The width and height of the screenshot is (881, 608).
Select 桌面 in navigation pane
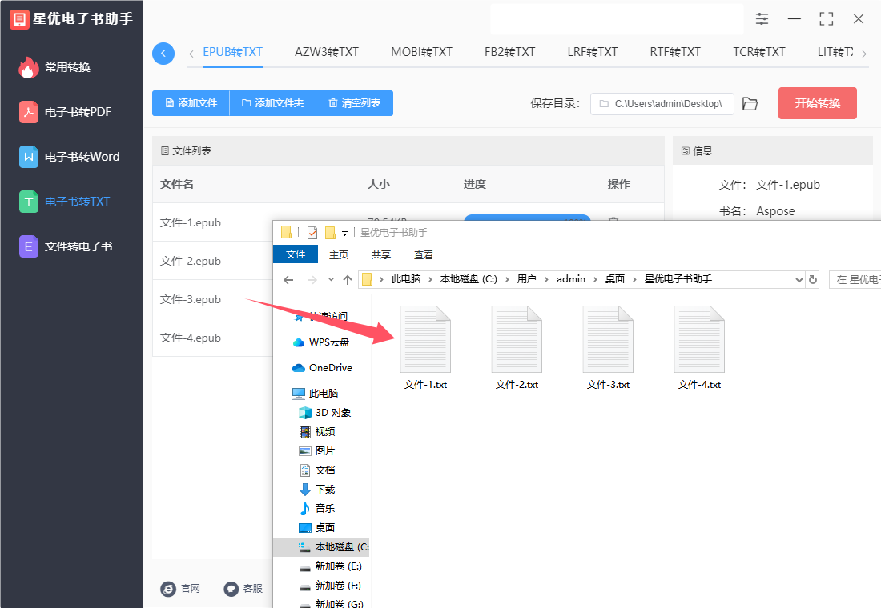point(317,528)
